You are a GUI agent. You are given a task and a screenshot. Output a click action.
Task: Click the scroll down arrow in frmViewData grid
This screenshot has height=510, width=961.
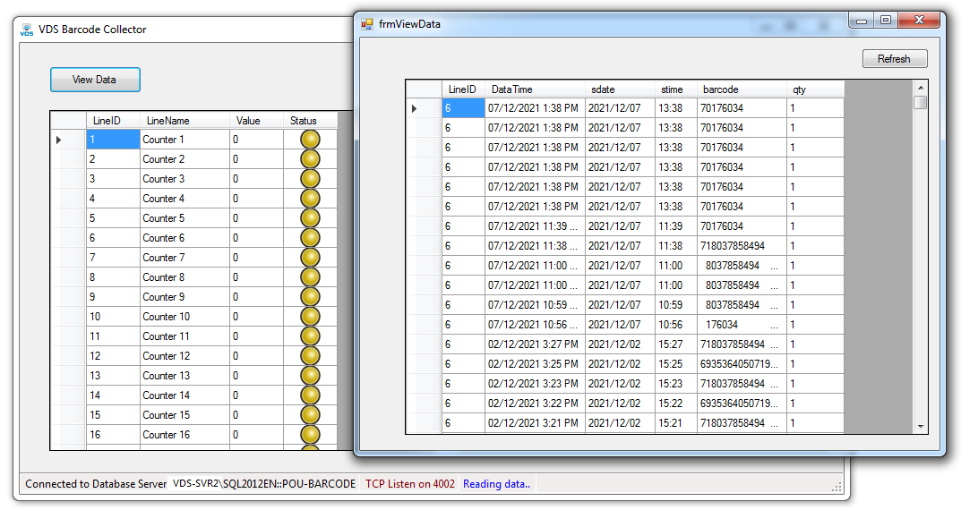[920, 427]
